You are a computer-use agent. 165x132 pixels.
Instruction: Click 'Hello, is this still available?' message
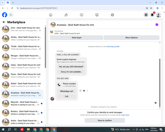[x=68, y=54]
